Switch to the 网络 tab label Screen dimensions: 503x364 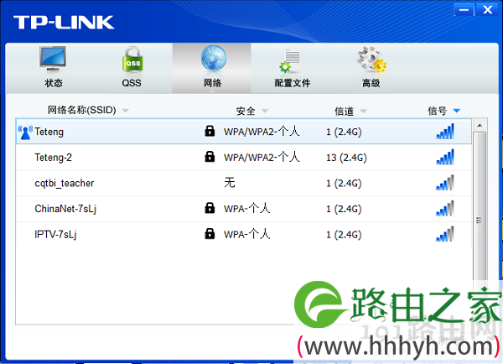pyautogui.click(x=213, y=83)
